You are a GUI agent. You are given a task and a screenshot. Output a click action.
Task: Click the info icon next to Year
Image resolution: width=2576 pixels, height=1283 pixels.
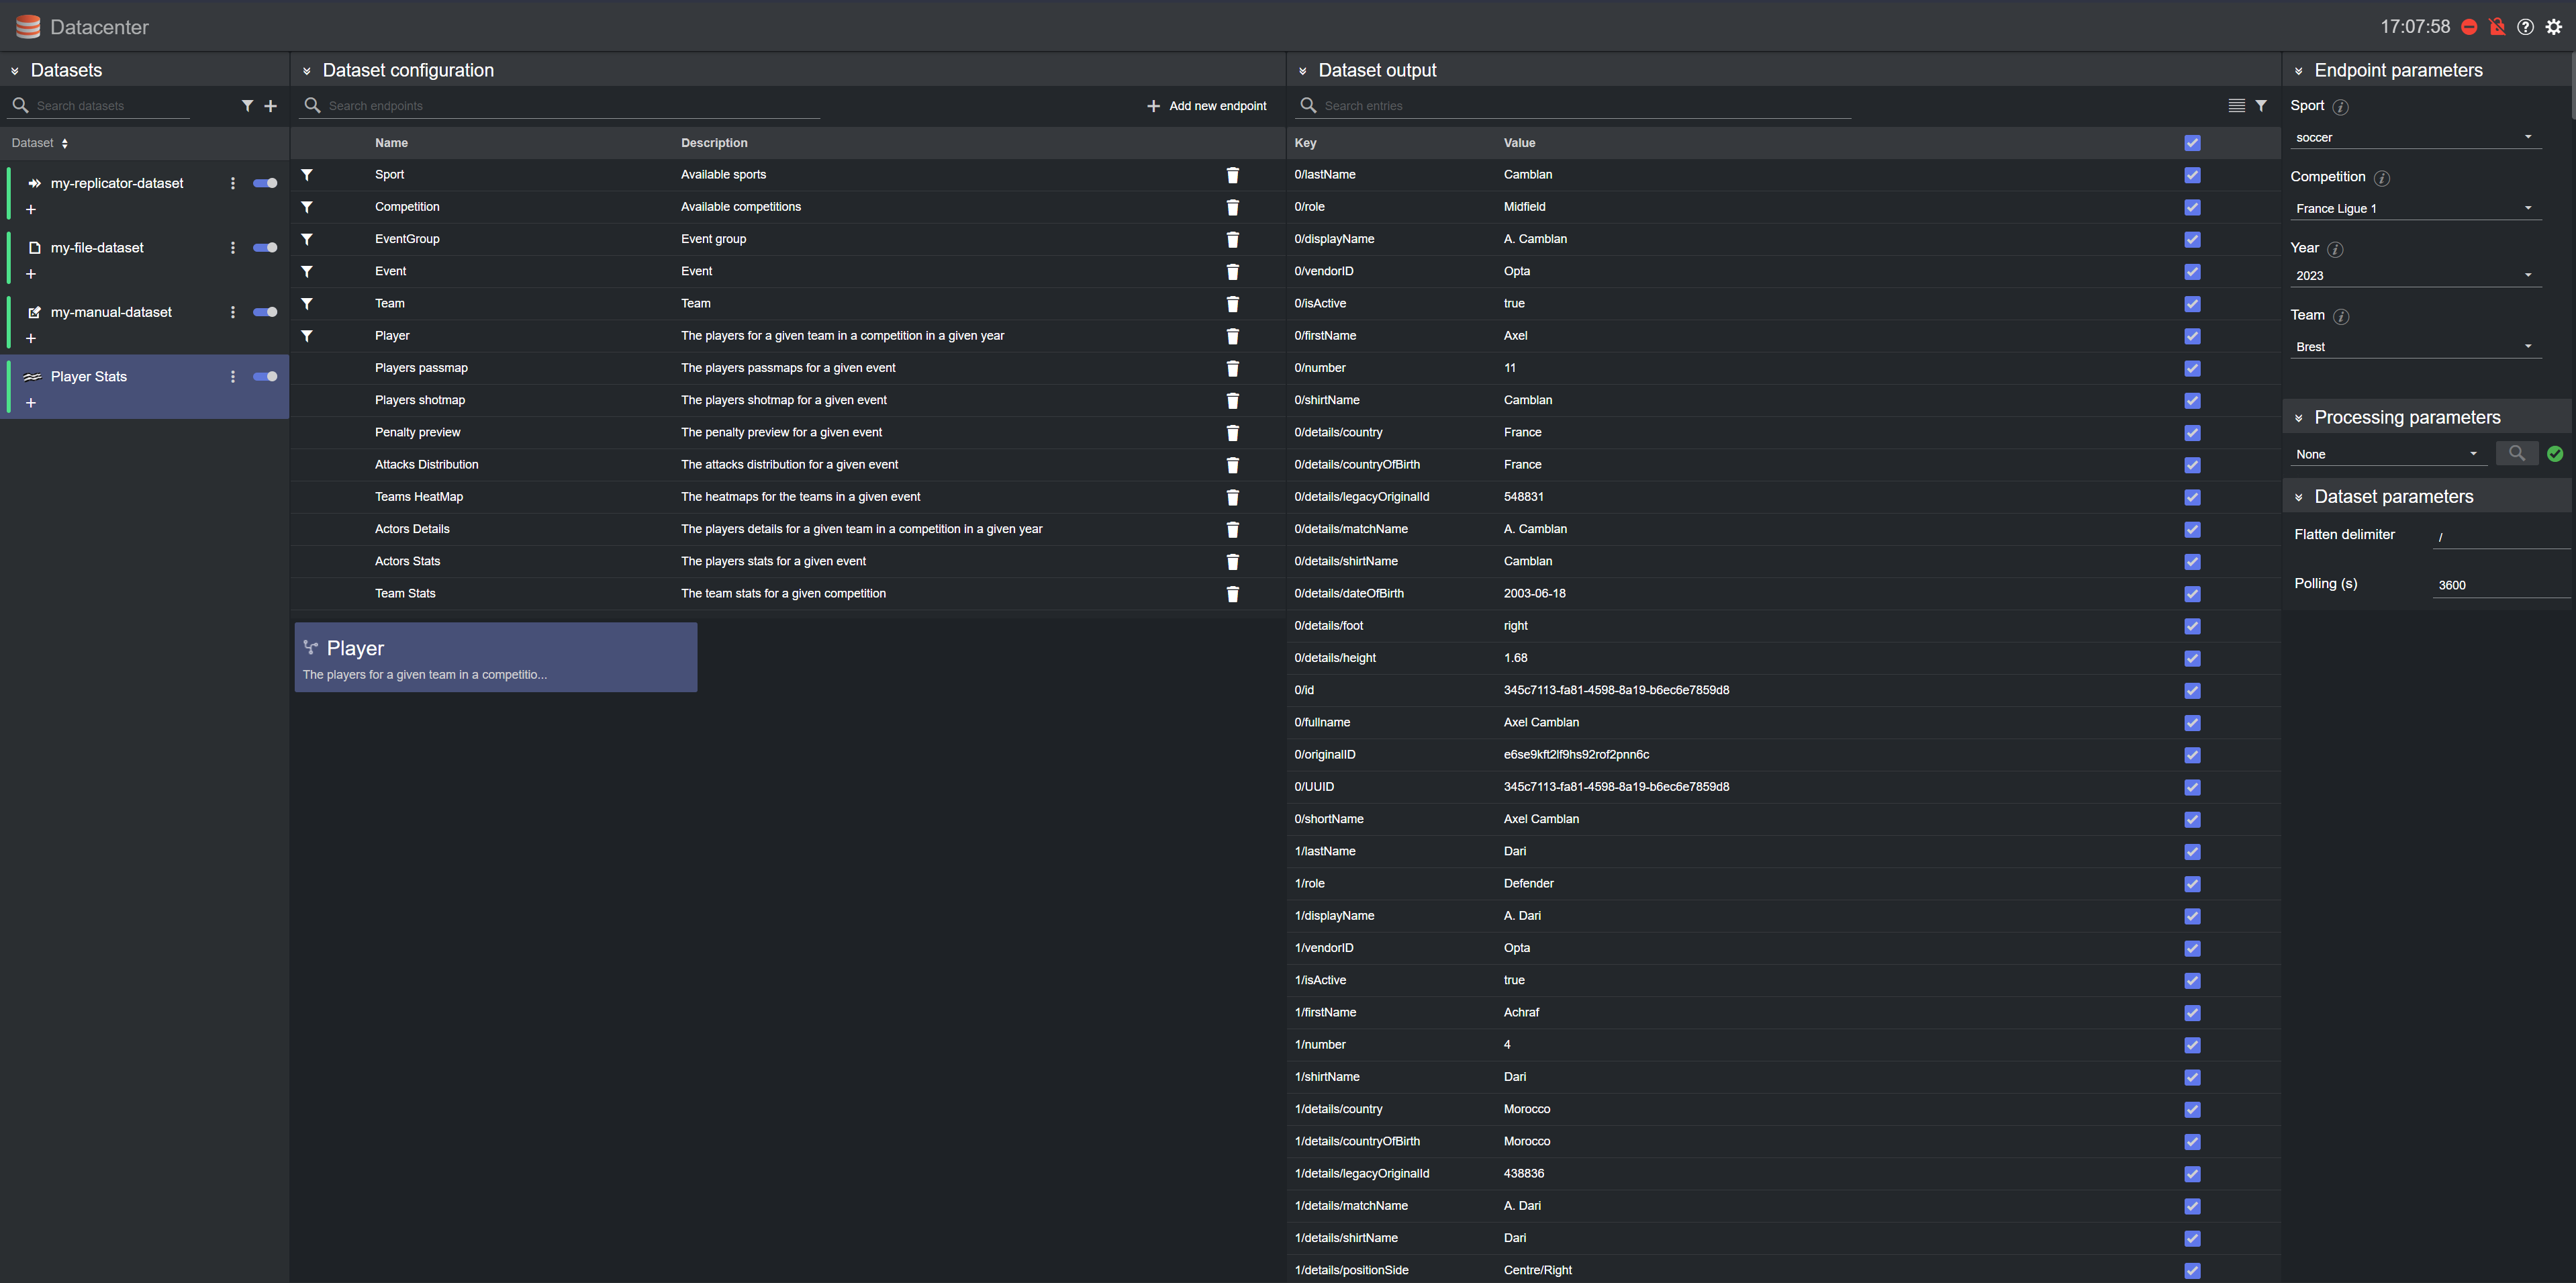coord(2335,249)
